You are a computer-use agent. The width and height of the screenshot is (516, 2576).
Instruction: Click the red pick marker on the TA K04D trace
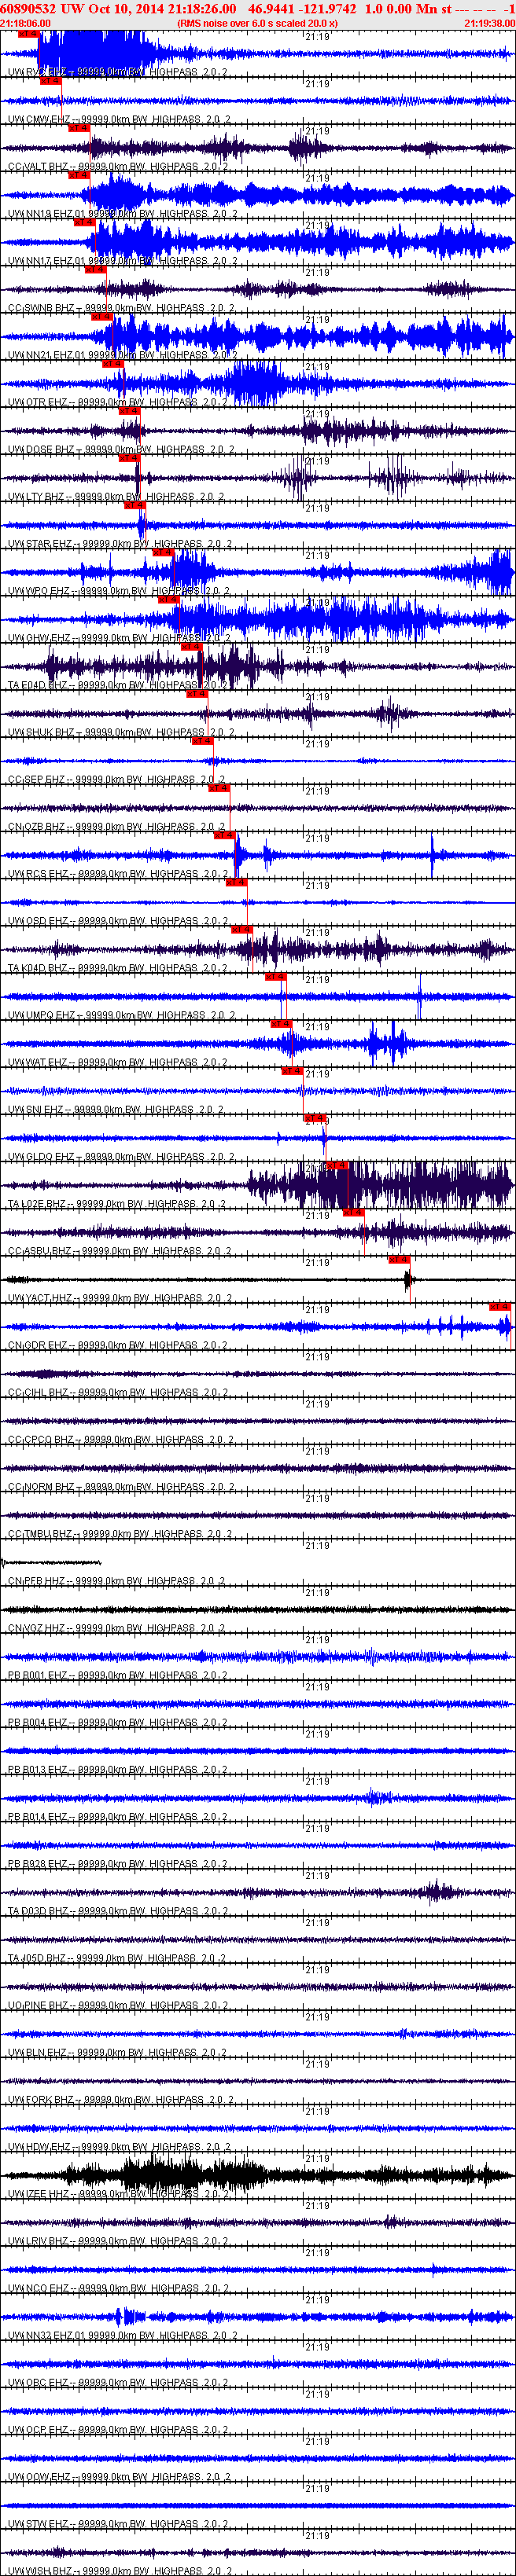(x=242, y=930)
